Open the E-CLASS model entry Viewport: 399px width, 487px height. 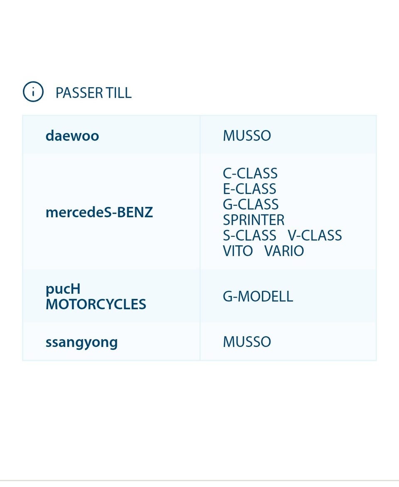pos(249,189)
